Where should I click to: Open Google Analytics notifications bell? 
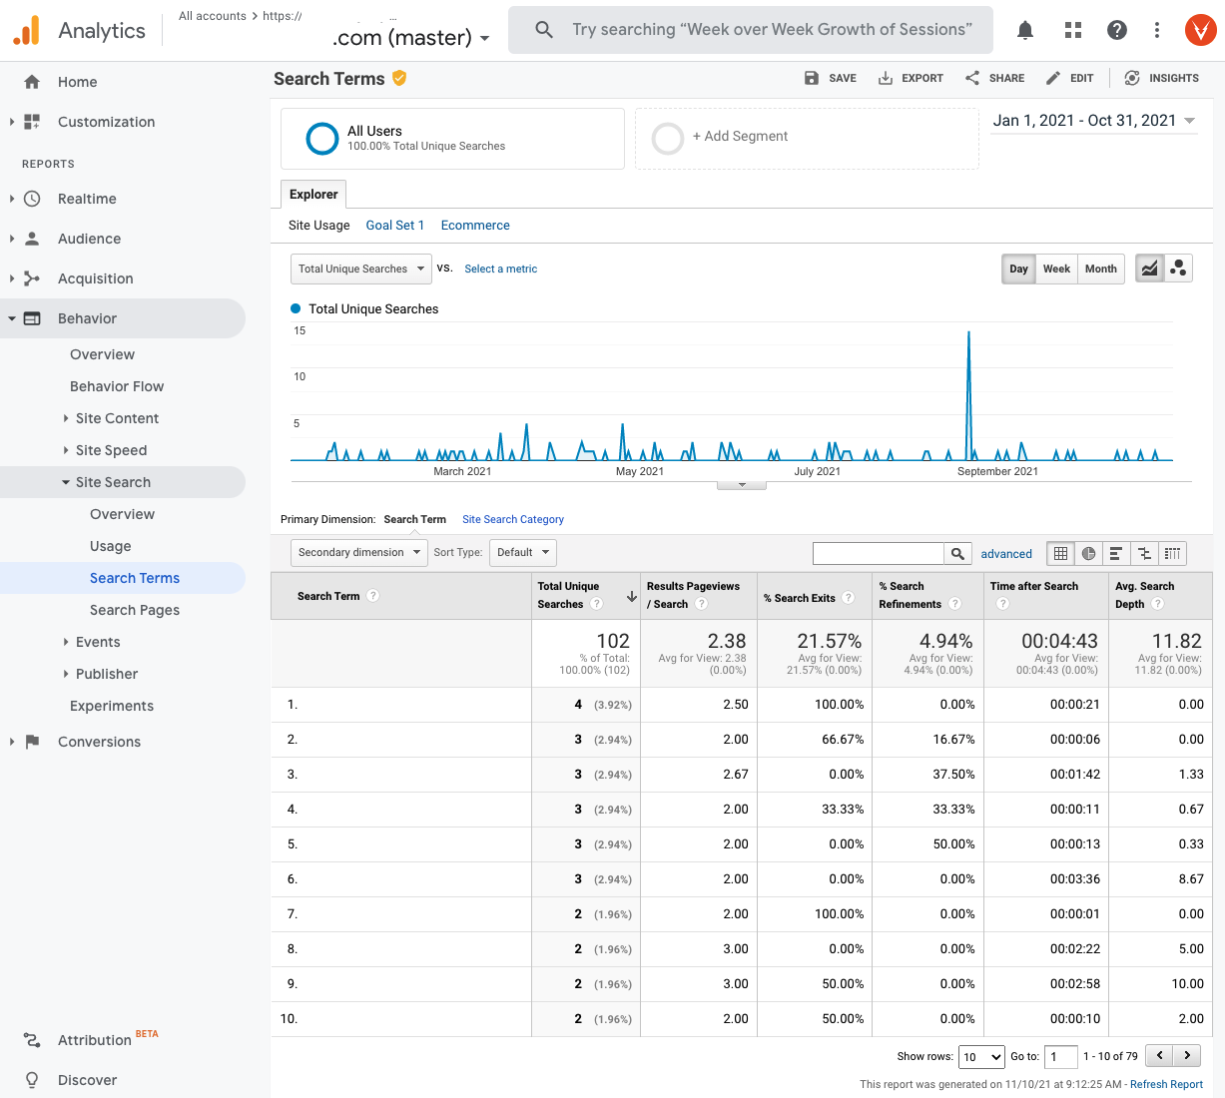(x=1024, y=29)
